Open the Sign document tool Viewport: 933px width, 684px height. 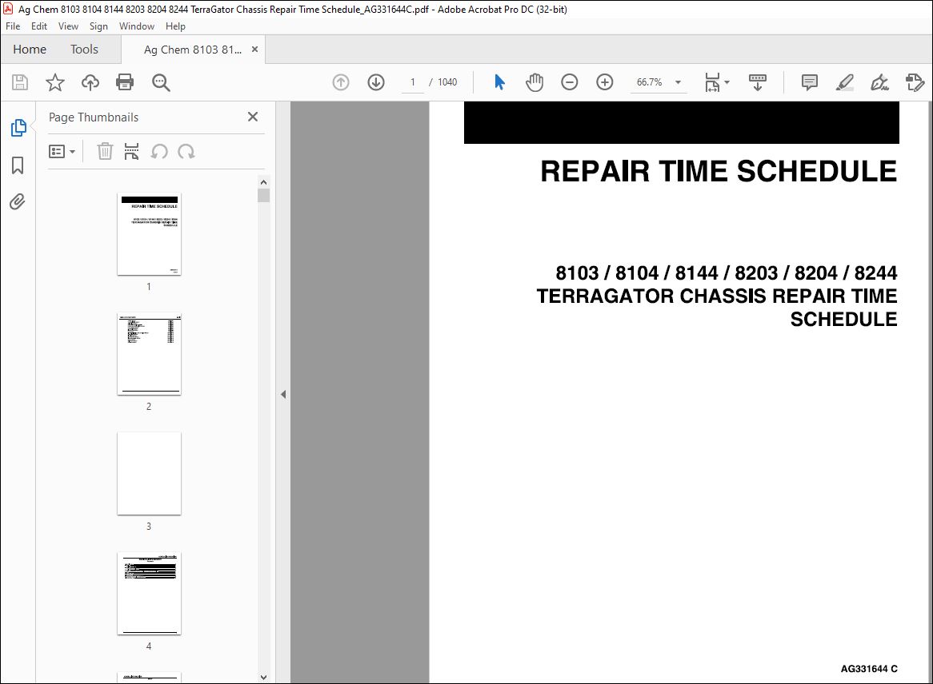(x=879, y=82)
